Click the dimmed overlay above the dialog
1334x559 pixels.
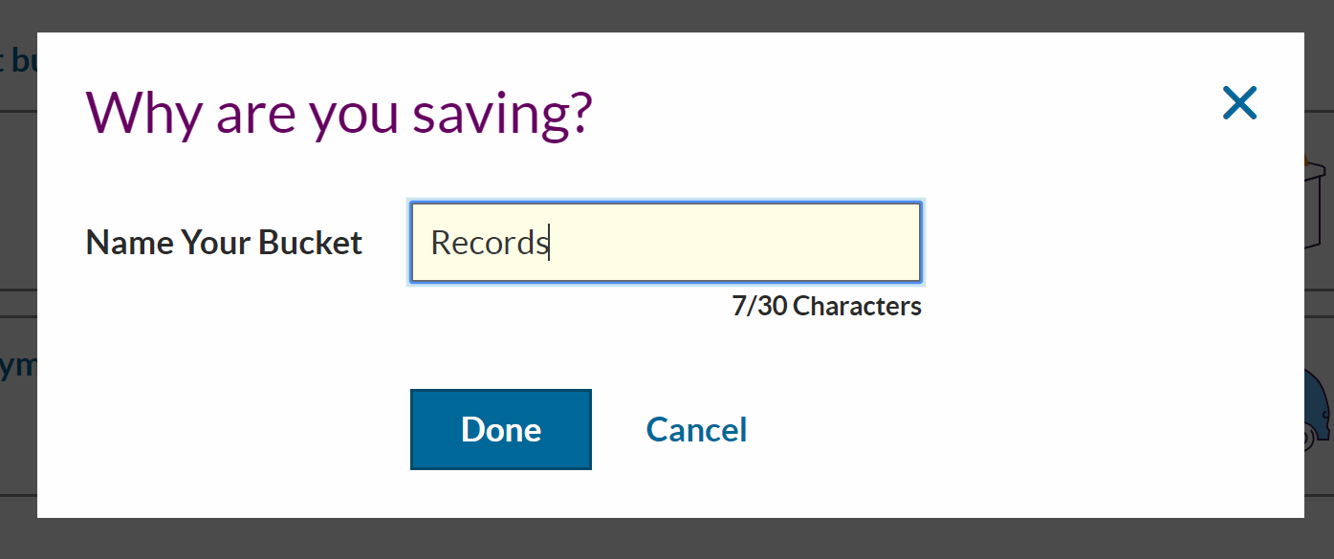(669, 15)
